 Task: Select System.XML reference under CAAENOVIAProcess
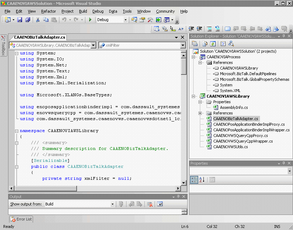[x=230, y=91]
